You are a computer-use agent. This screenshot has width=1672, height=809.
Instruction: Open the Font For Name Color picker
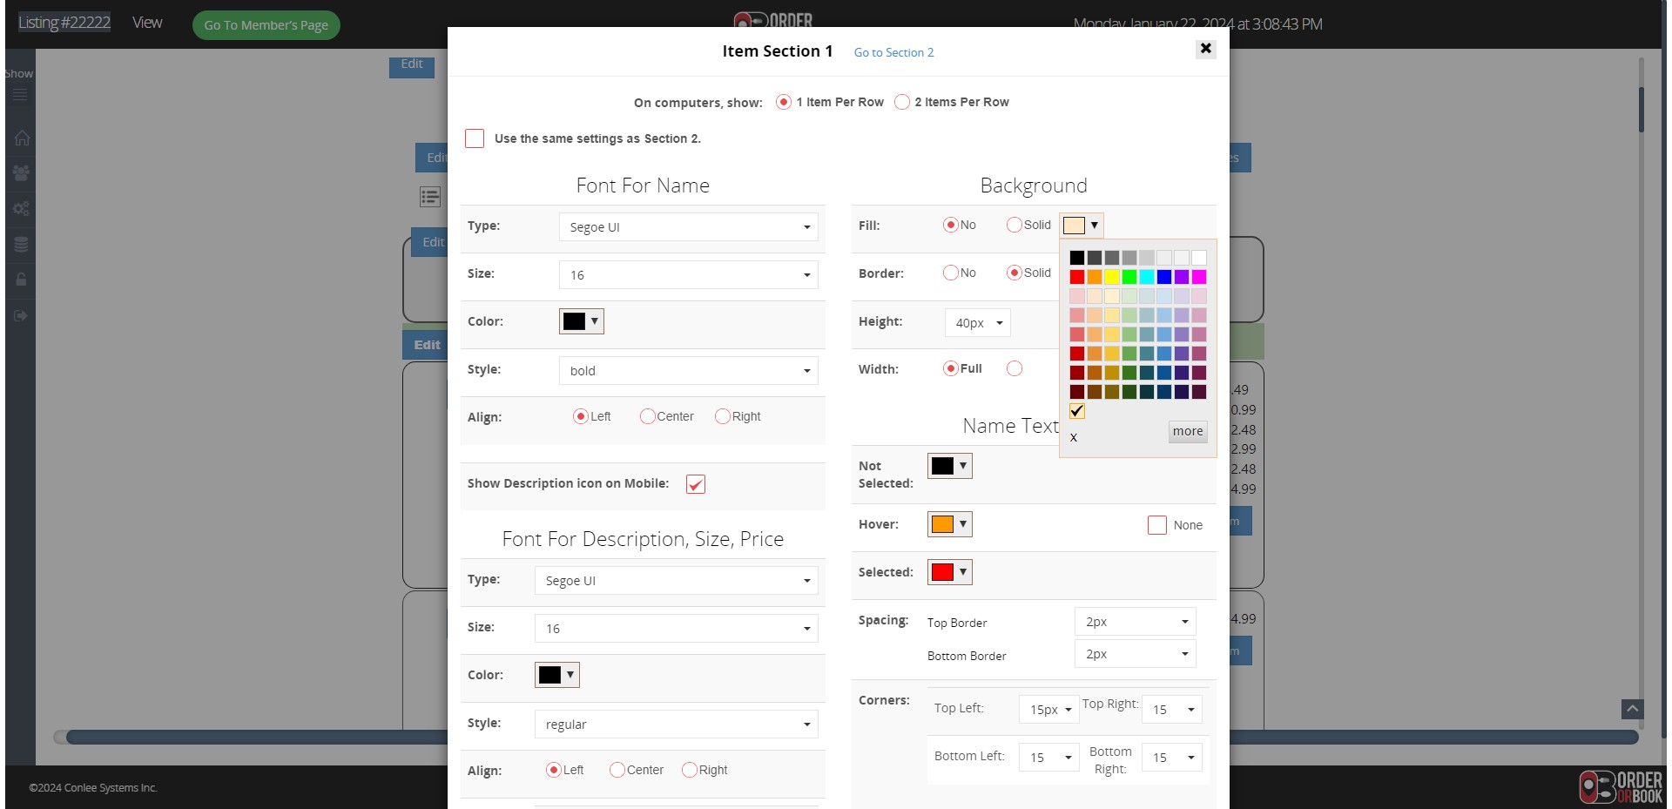coord(582,321)
